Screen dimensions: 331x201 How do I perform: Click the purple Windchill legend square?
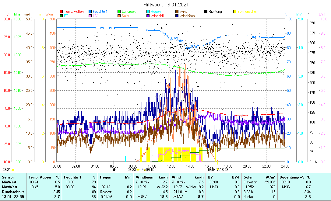pyautogui.click(x=148, y=16)
